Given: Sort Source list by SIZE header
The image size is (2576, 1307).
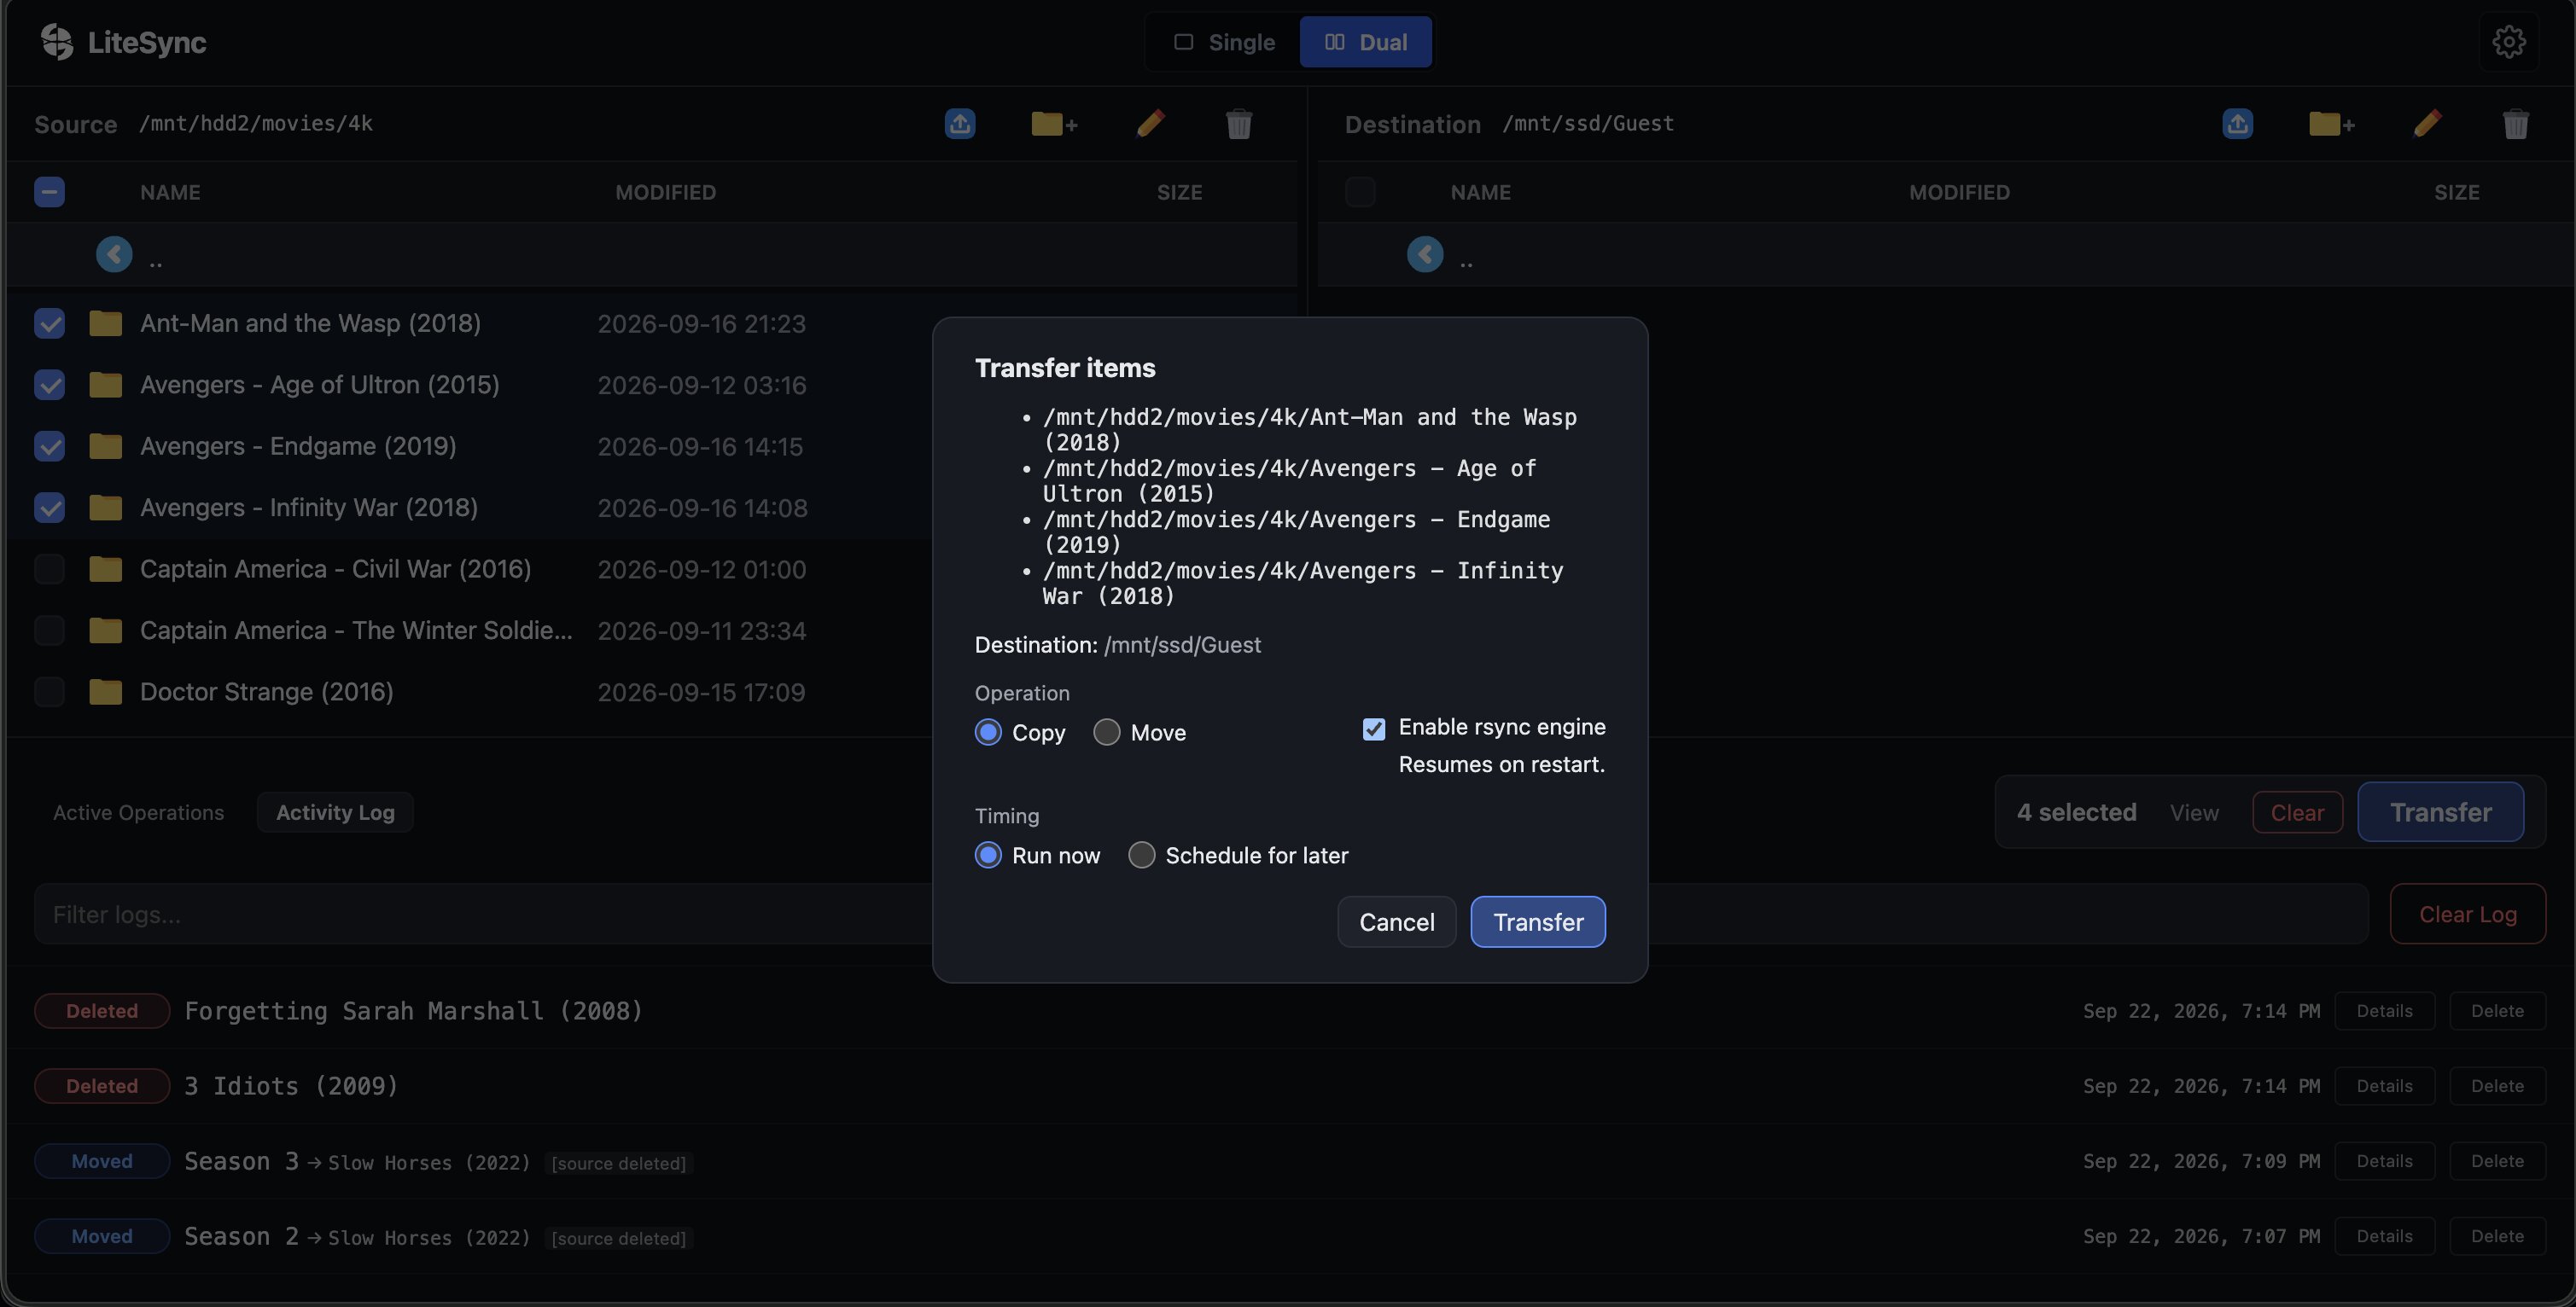Looking at the screenshot, I should (1179, 192).
